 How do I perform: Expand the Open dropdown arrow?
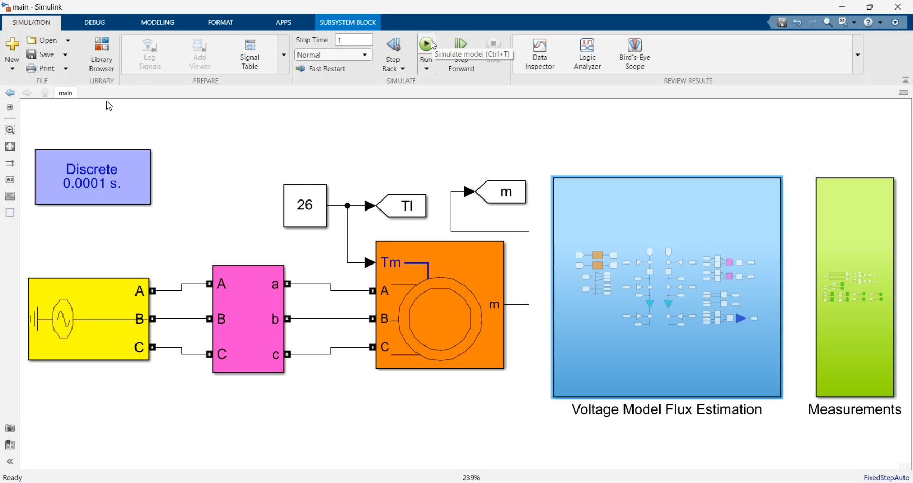(68, 40)
